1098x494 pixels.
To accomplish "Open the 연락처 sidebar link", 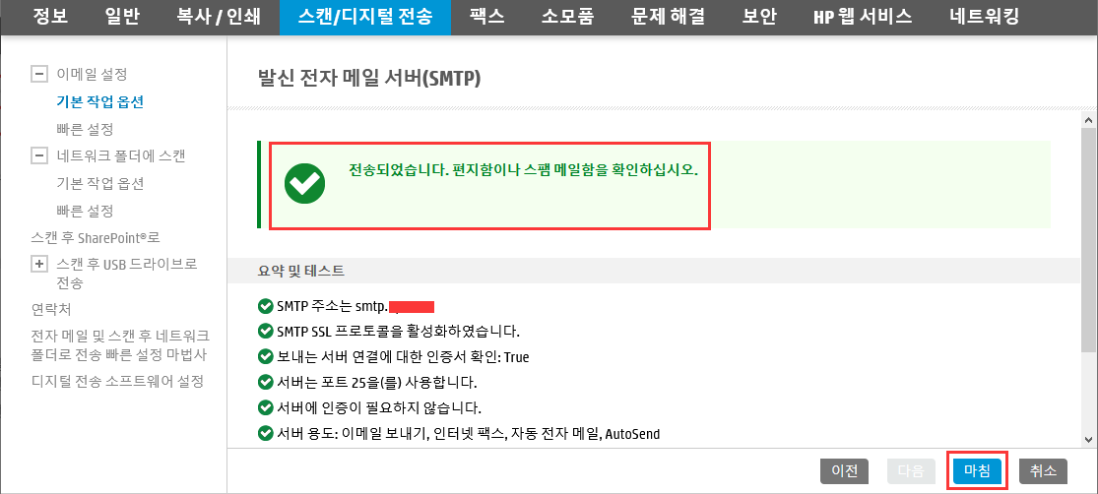I will pyautogui.click(x=51, y=309).
